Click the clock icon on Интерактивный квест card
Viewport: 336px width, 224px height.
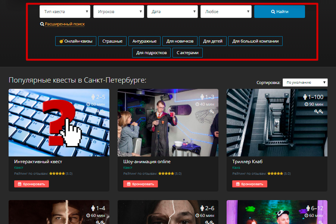click(88, 104)
